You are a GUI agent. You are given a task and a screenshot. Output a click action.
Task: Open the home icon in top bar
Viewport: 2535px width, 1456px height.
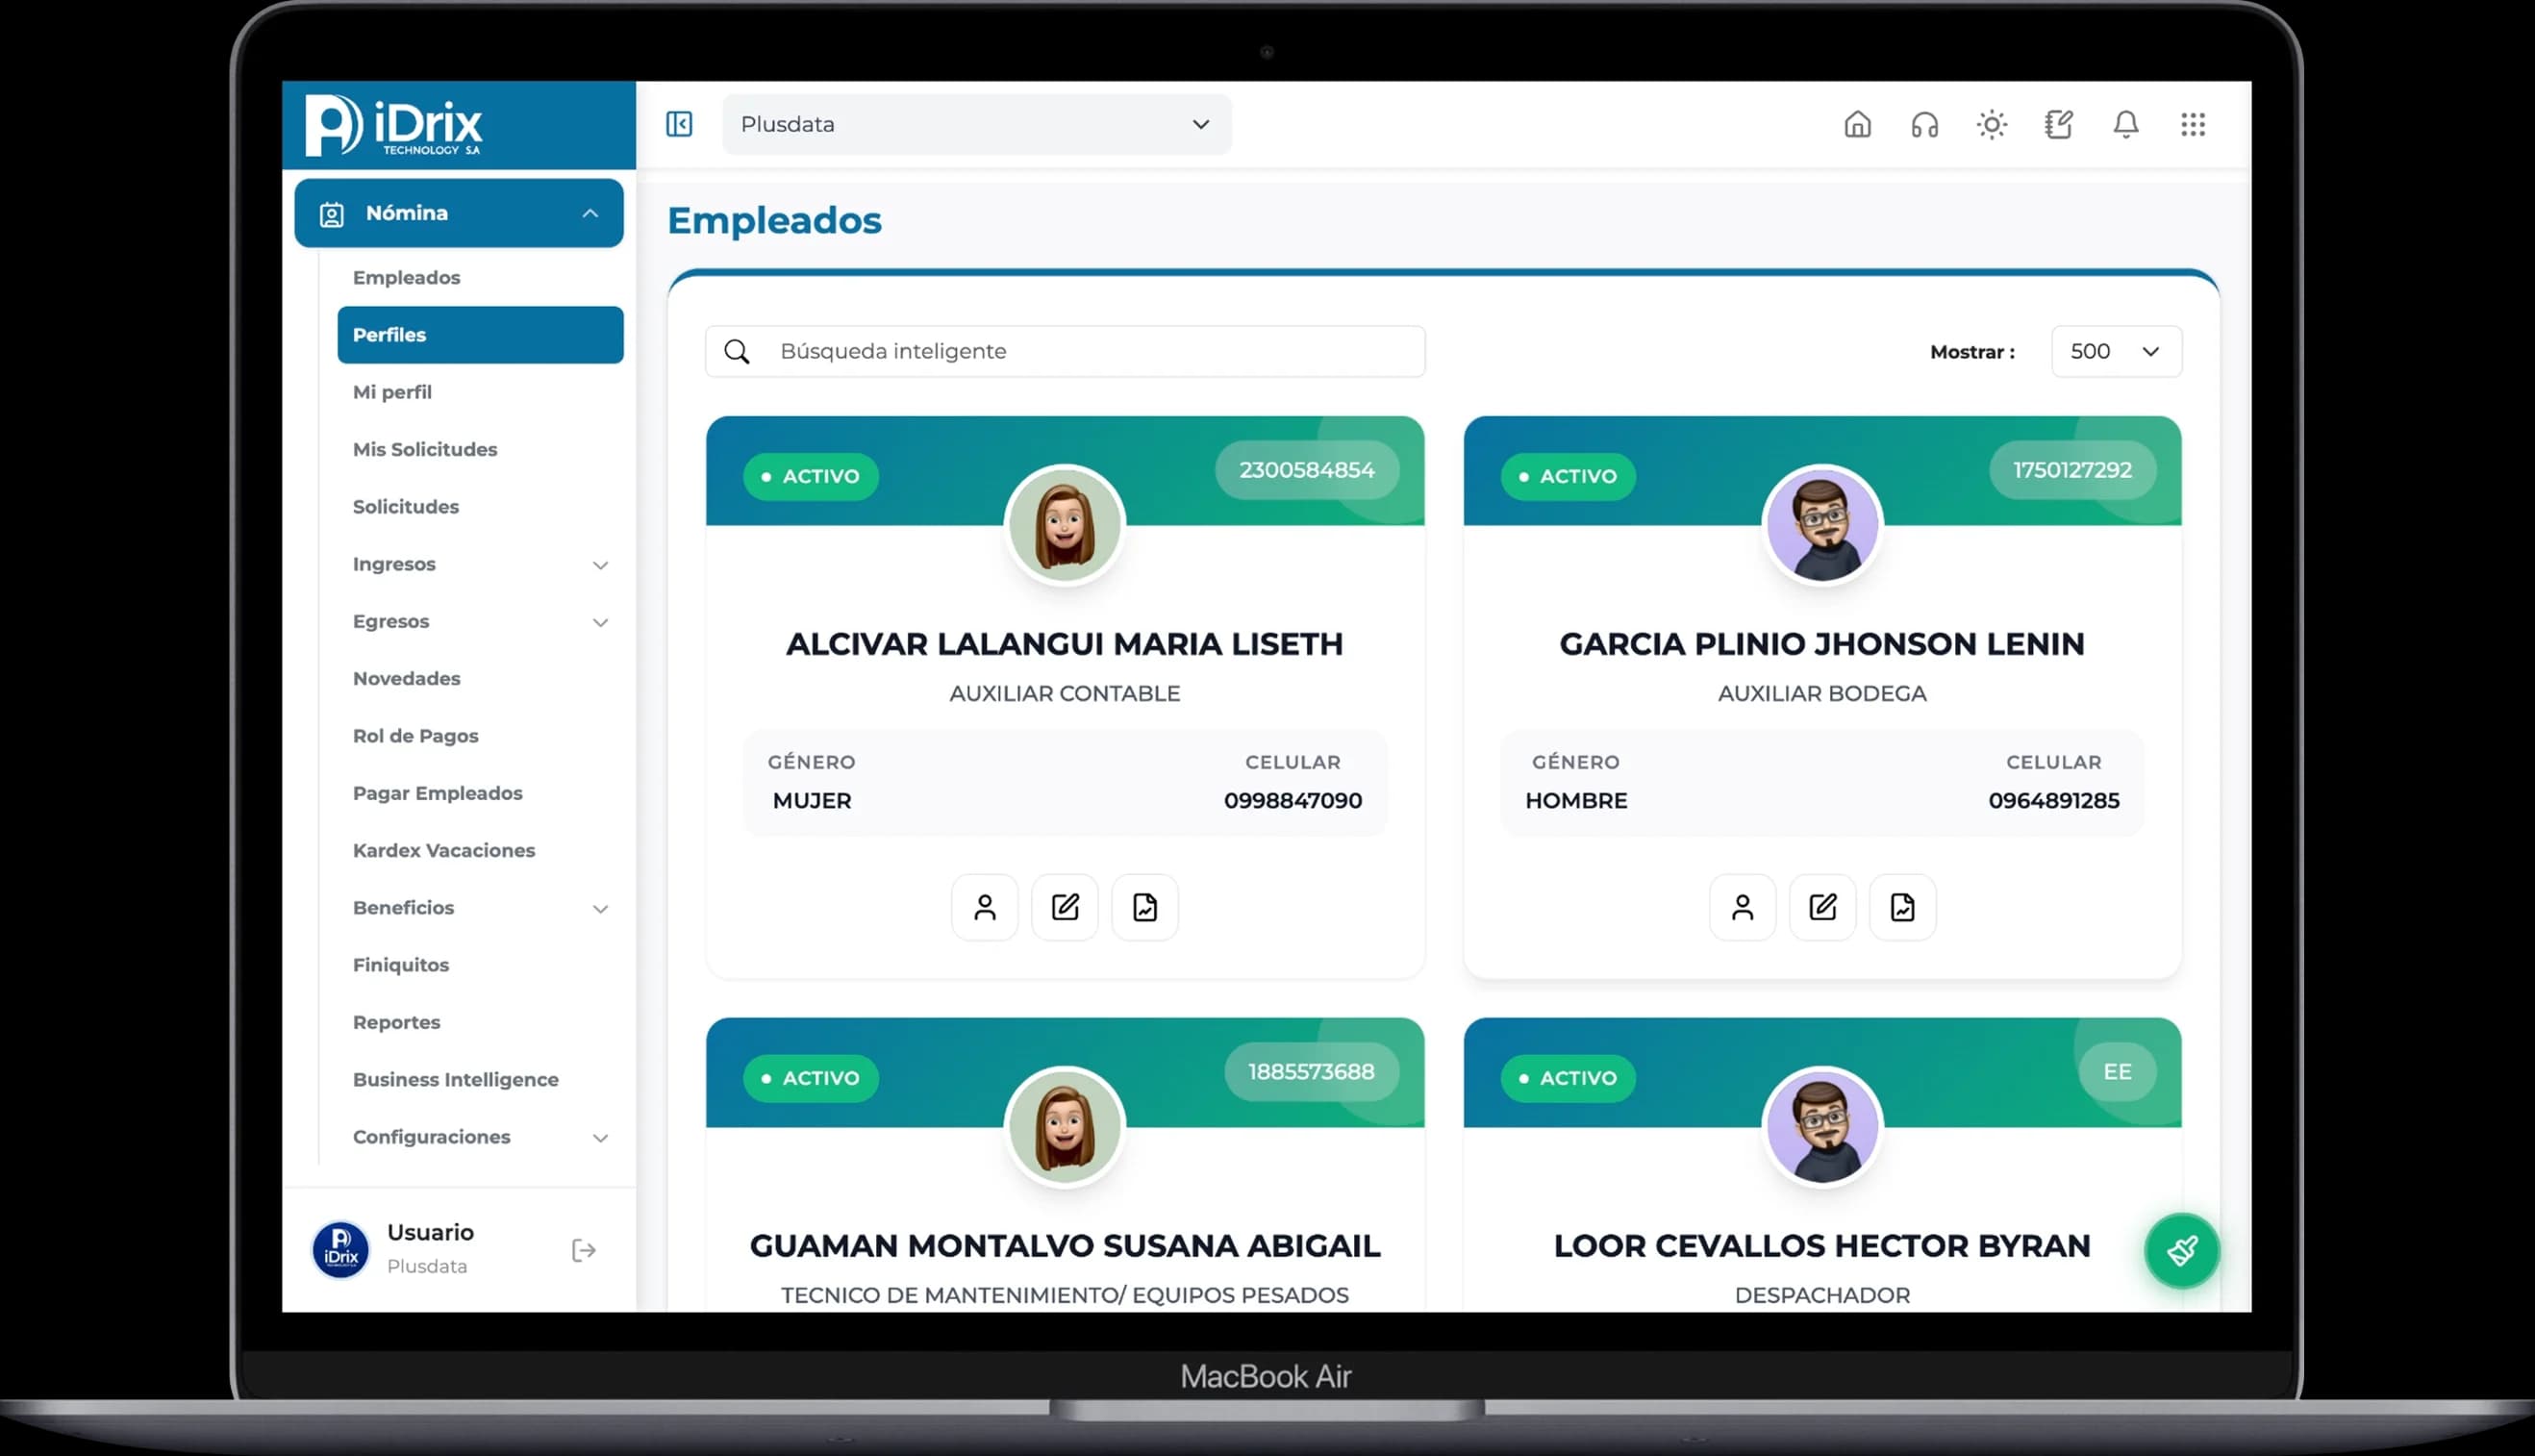[1857, 124]
